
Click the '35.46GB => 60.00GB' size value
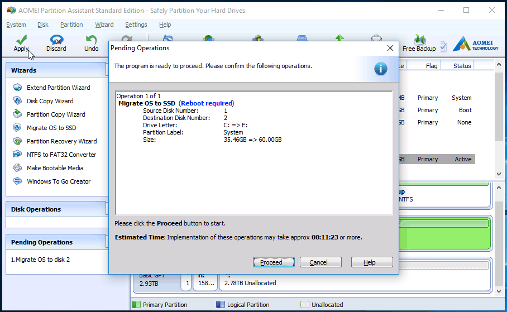point(252,140)
